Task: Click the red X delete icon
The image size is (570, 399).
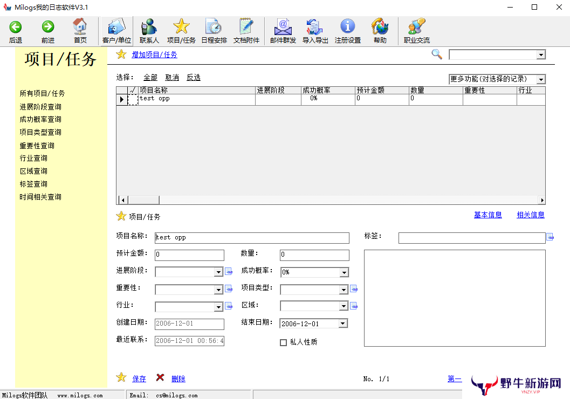Action: (x=160, y=377)
